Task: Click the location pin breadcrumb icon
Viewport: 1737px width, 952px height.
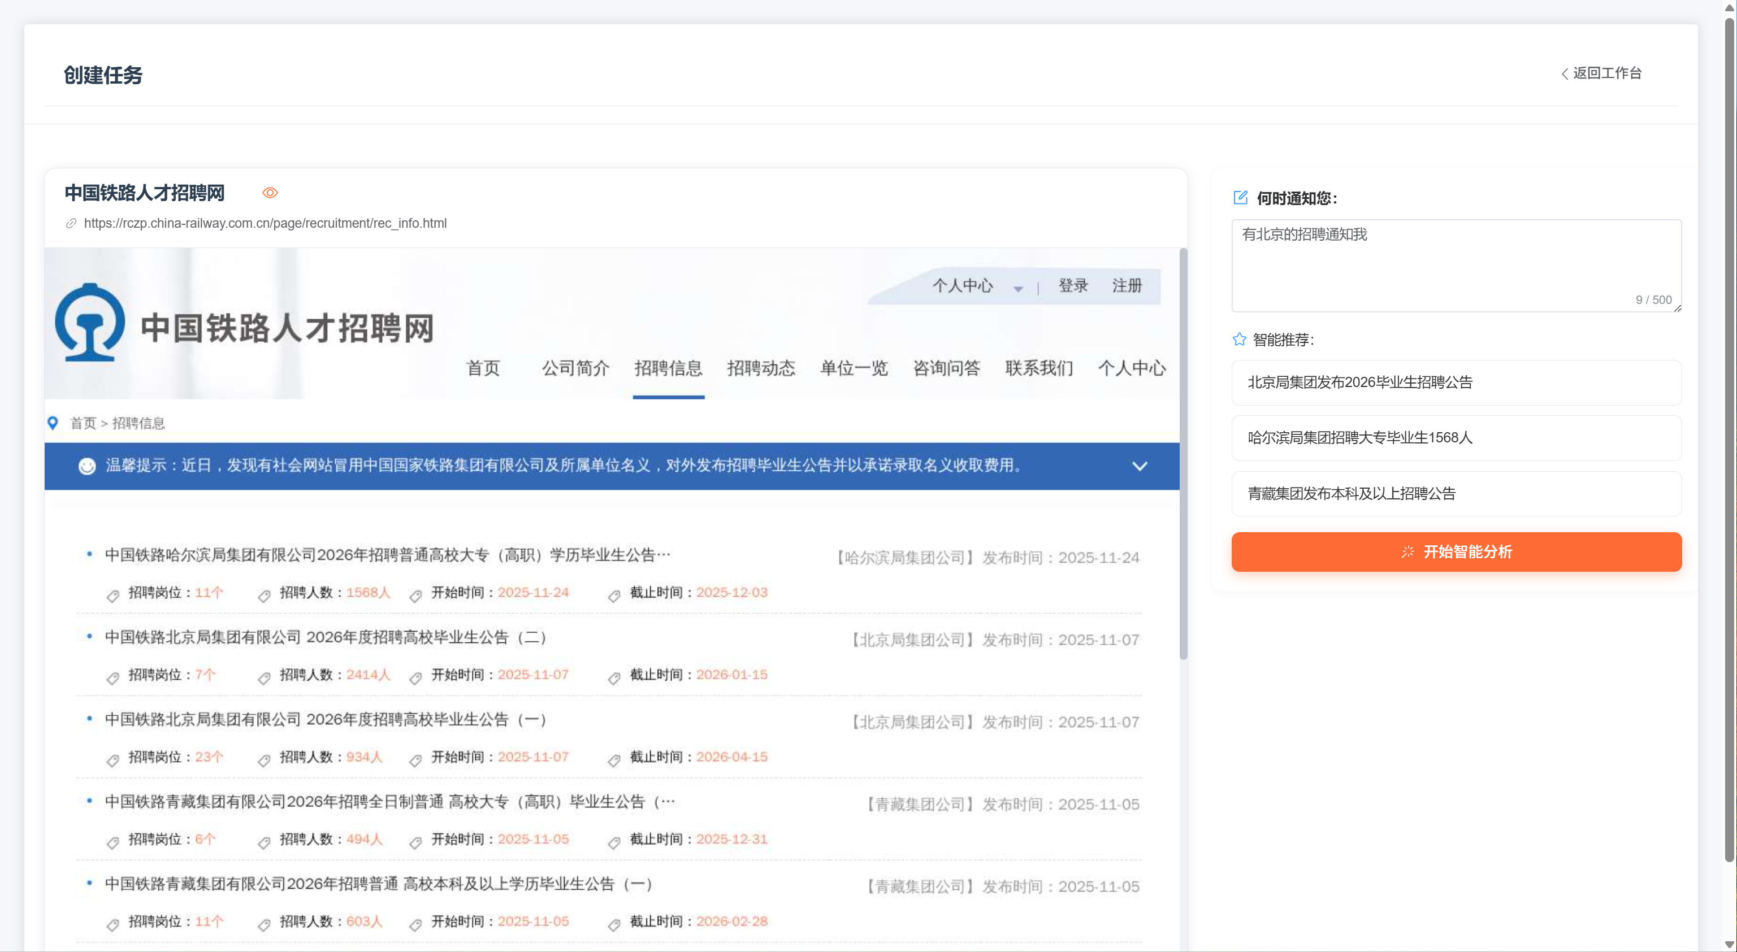Action: (53, 423)
